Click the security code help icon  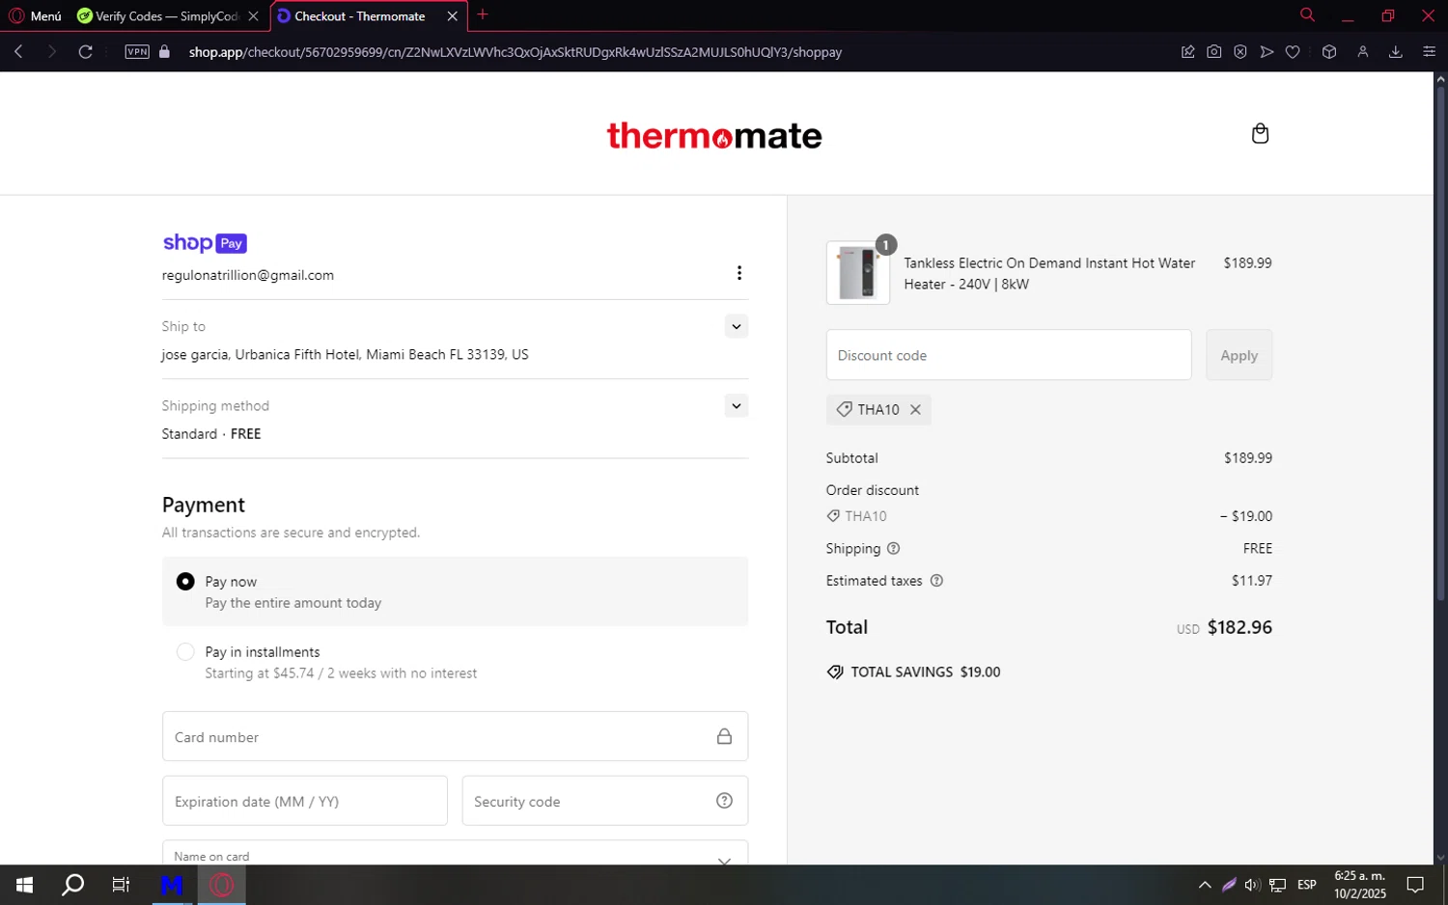click(x=724, y=801)
